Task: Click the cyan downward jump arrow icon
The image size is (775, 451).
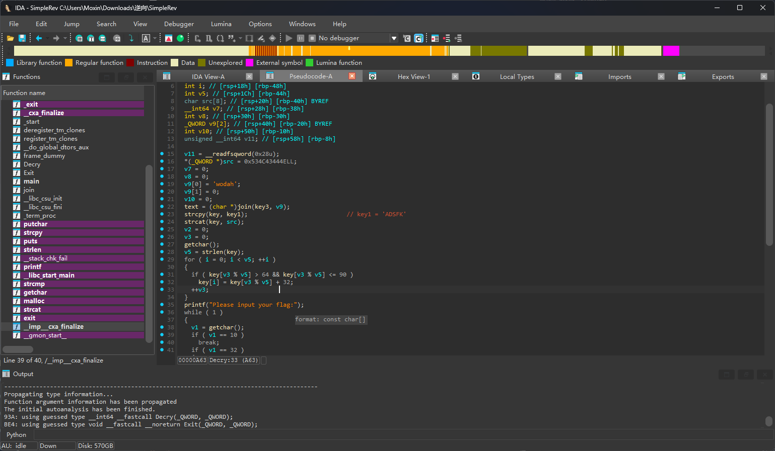Action: pyautogui.click(x=131, y=38)
